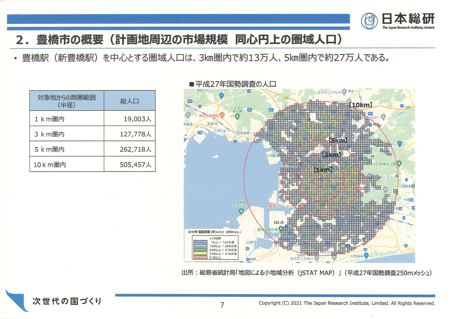The image size is (451, 319).
Task: Click the 人口総数 legend heading
Action: pos(215,238)
